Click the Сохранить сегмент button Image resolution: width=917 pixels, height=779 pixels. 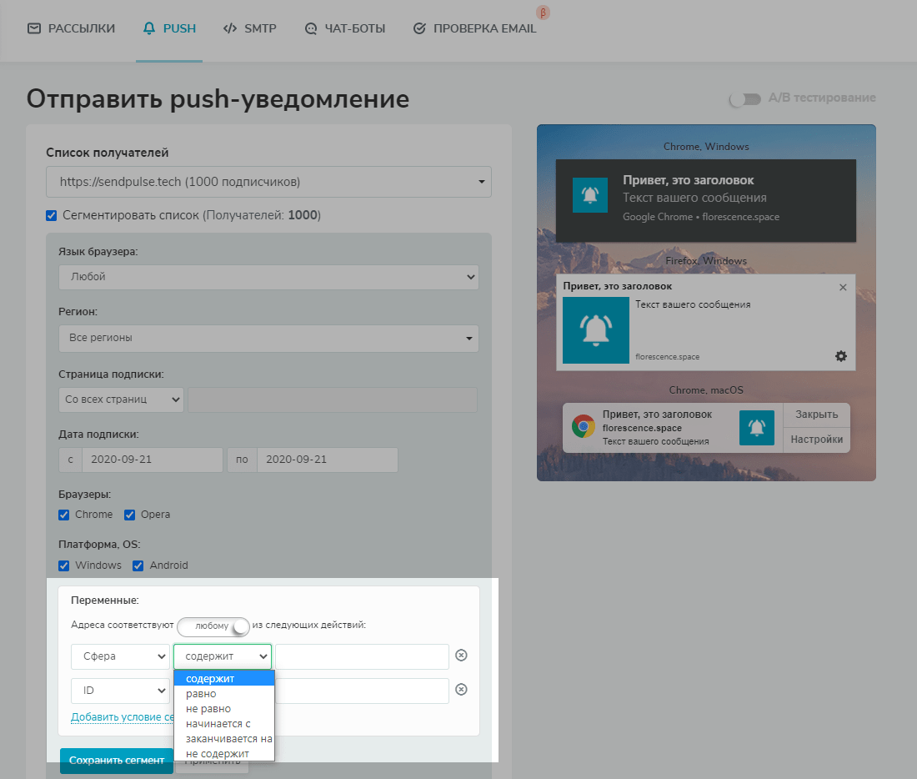click(117, 761)
